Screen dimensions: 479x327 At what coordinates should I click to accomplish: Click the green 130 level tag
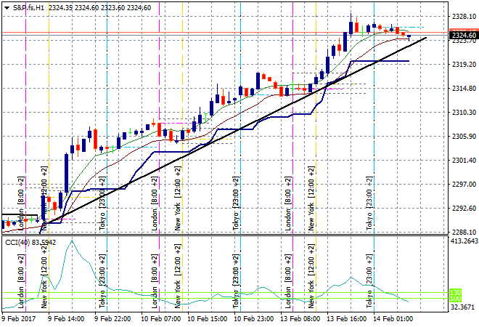point(456,293)
